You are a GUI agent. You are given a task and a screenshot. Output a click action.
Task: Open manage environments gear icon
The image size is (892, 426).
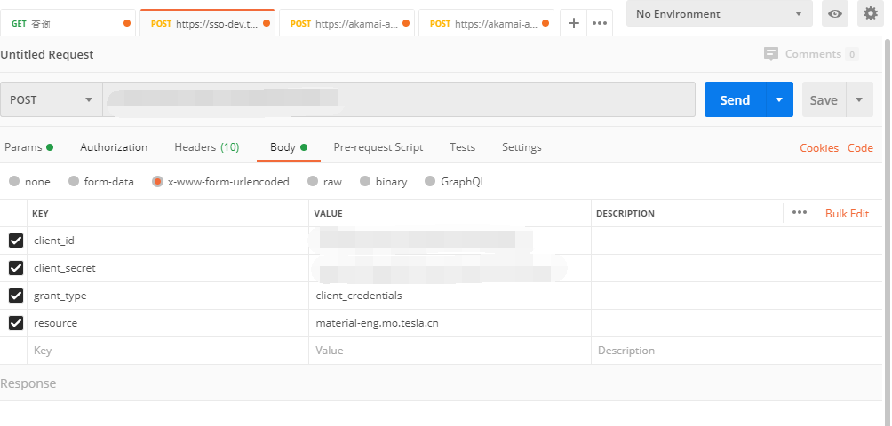pyautogui.click(x=870, y=13)
